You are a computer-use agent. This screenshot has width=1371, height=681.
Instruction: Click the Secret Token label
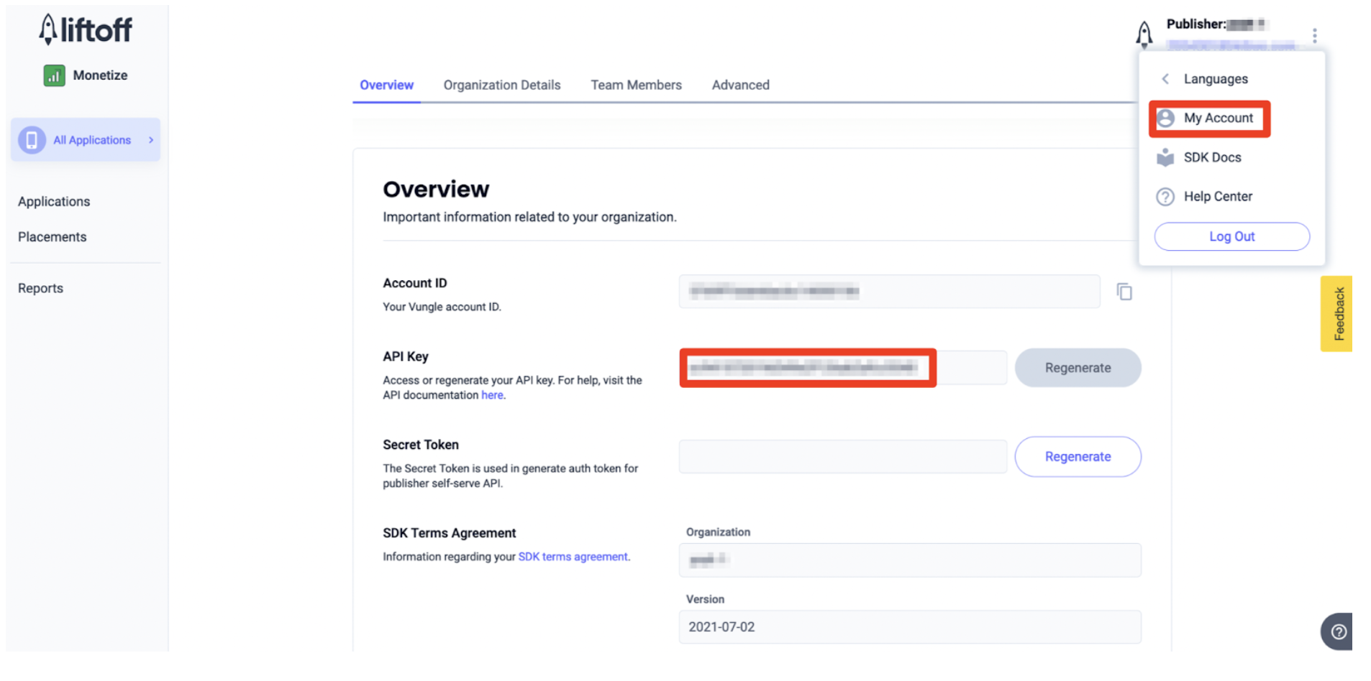point(421,445)
